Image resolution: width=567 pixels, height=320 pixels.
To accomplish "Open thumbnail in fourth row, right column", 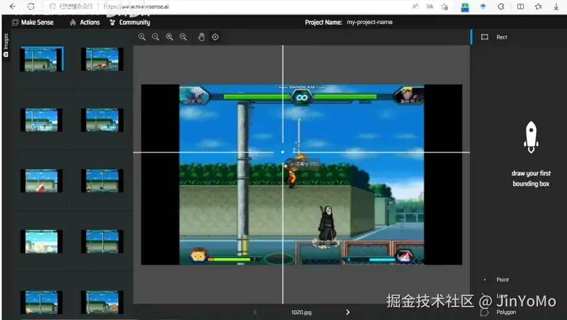I will [102, 241].
